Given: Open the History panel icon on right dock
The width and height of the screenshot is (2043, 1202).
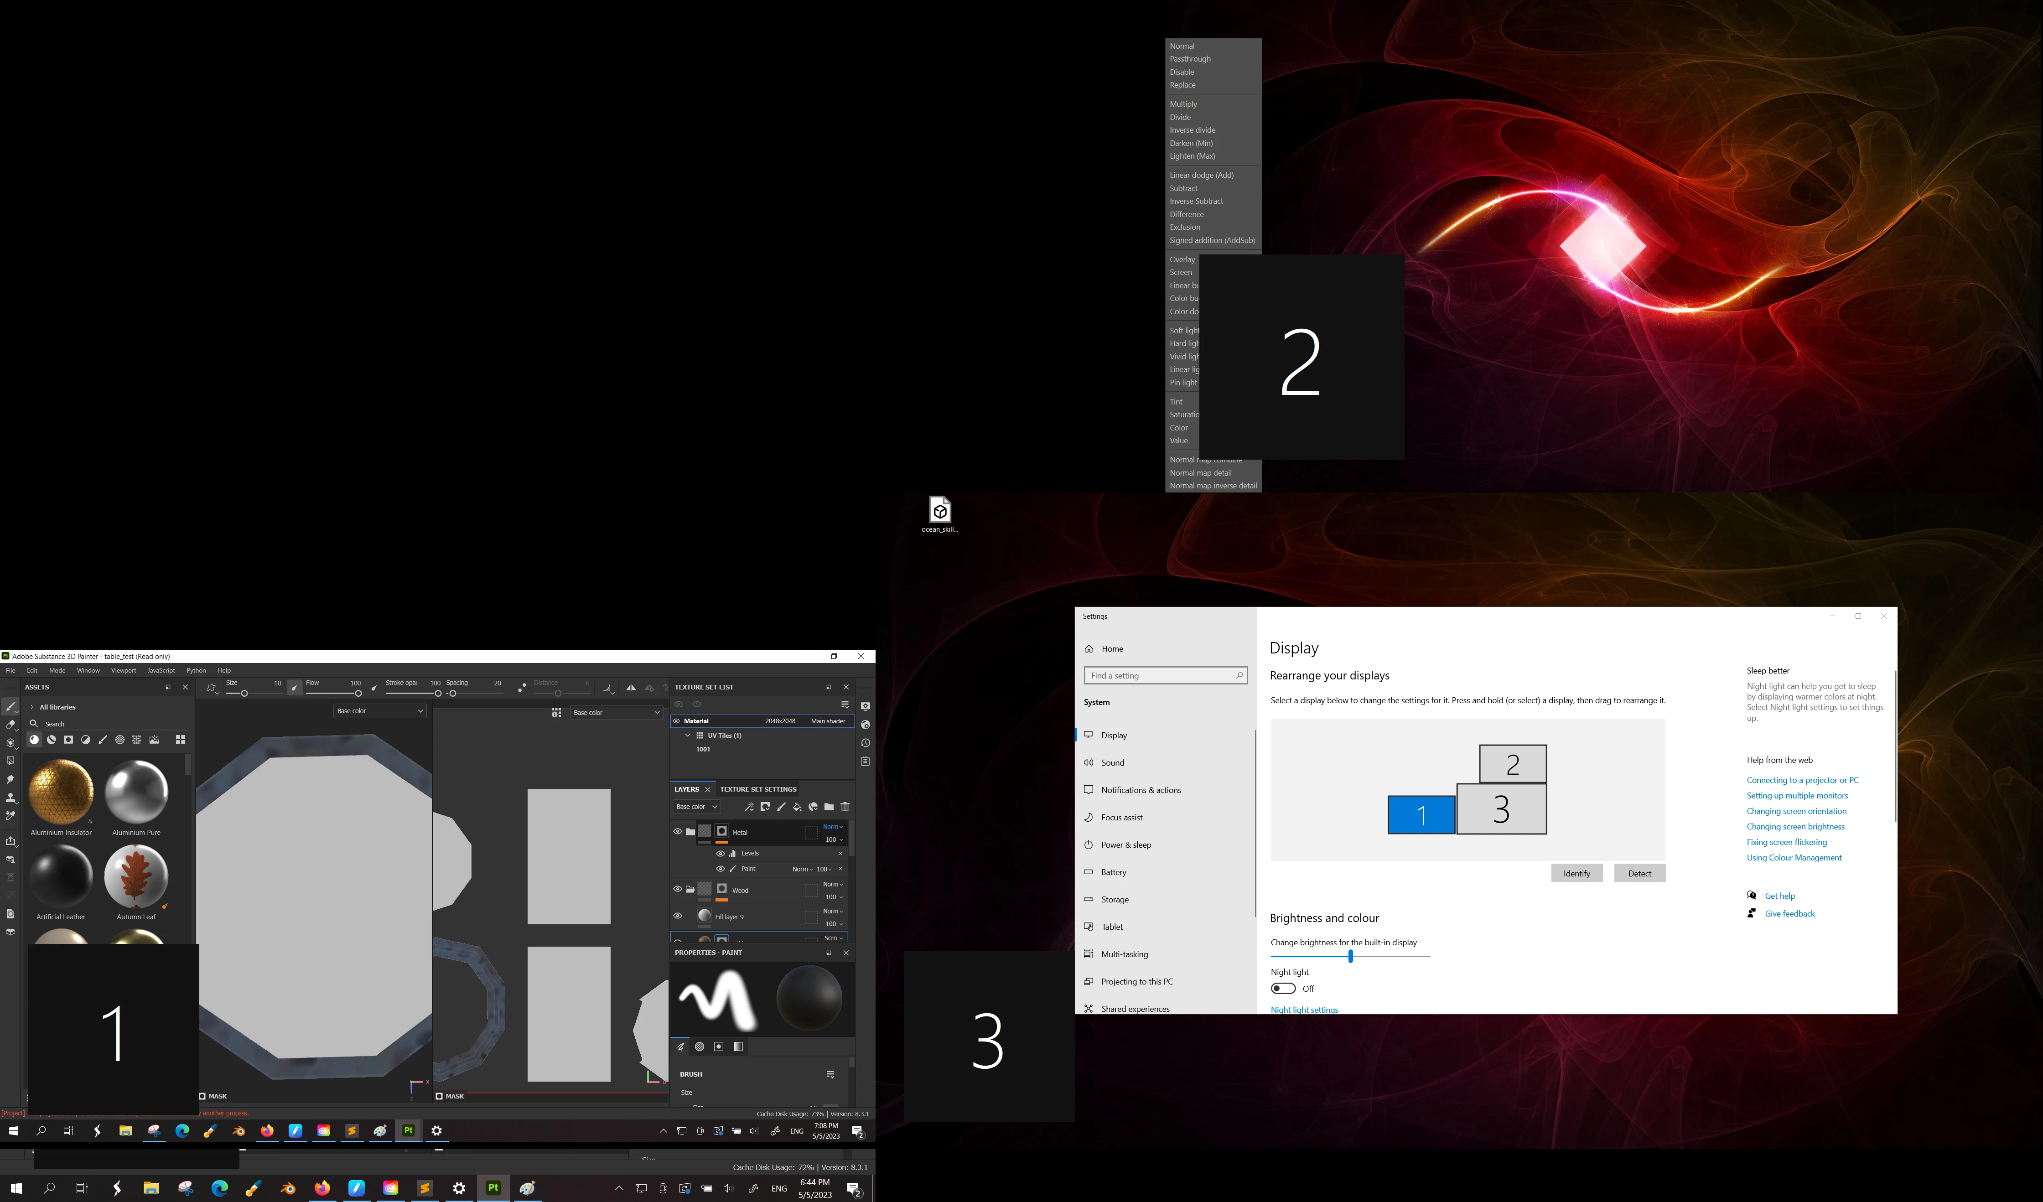Looking at the screenshot, I should coord(865,743).
